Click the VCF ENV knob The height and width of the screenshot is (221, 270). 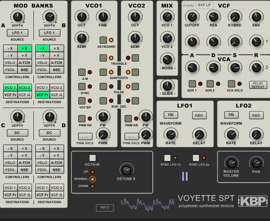coord(256,17)
